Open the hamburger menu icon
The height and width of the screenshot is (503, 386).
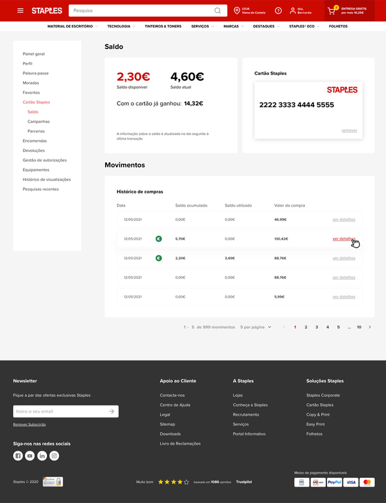pos(21,11)
